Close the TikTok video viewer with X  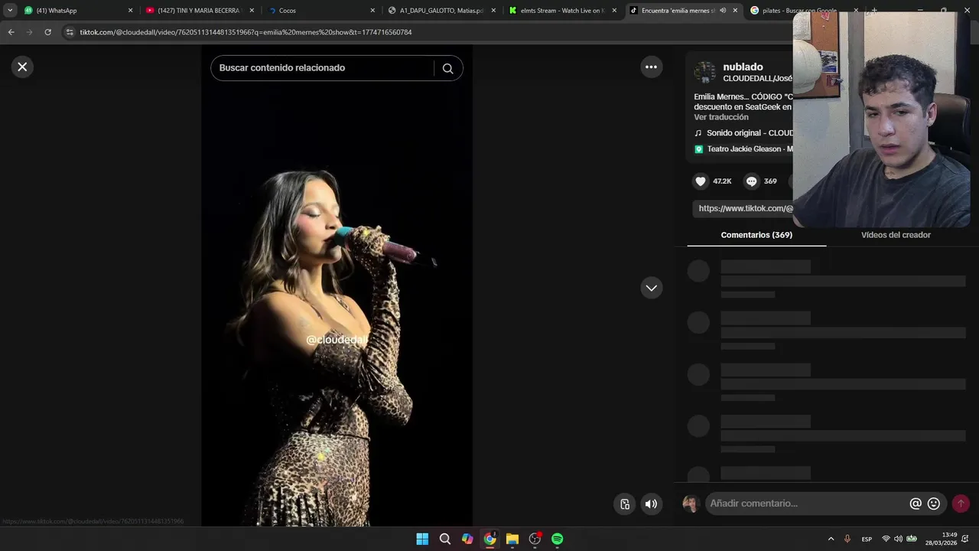22,67
